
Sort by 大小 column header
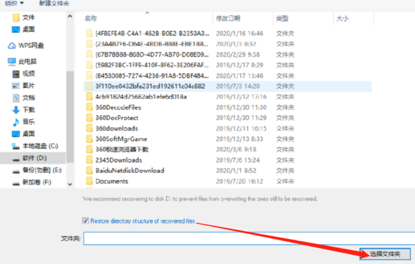pyautogui.click(x=342, y=19)
